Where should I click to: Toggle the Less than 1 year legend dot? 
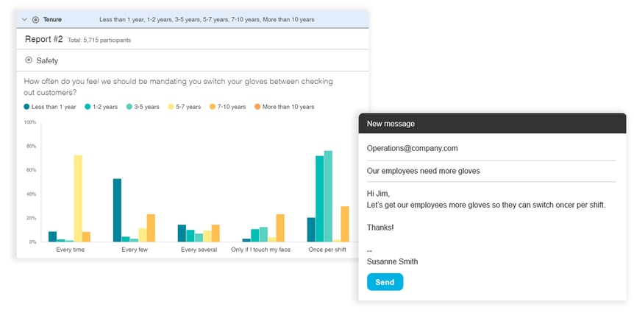27,107
